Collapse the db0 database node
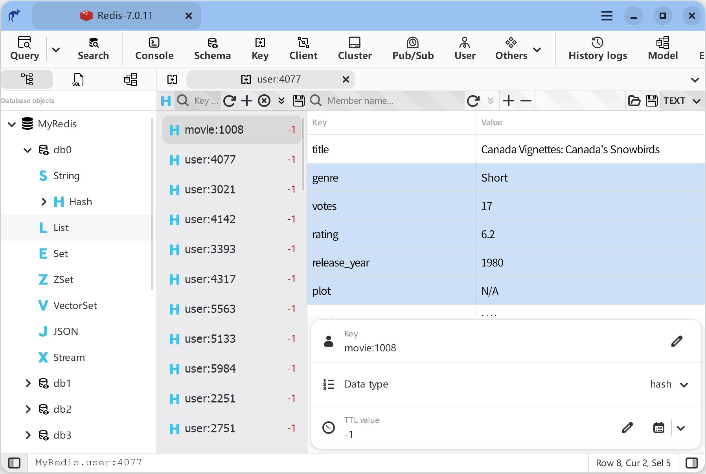This screenshot has height=474, width=706. pos(28,150)
